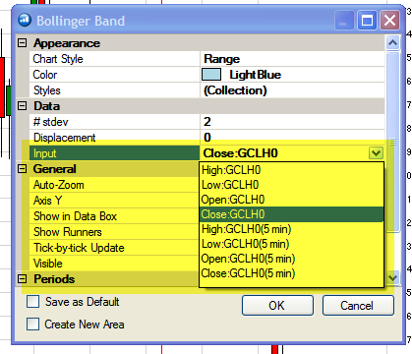This screenshot has width=412, height=354.
Task: Select the Styles property label
Action: pos(47,90)
